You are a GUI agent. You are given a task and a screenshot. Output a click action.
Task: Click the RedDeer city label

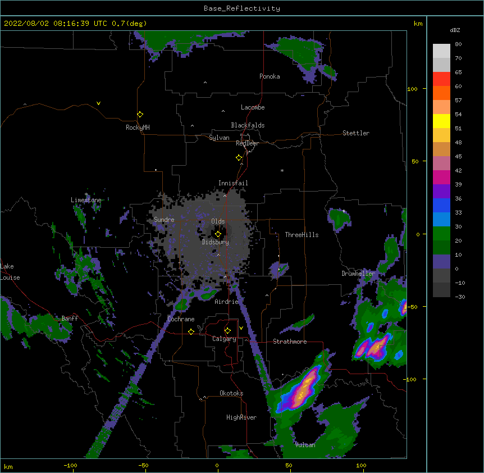(x=247, y=143)
